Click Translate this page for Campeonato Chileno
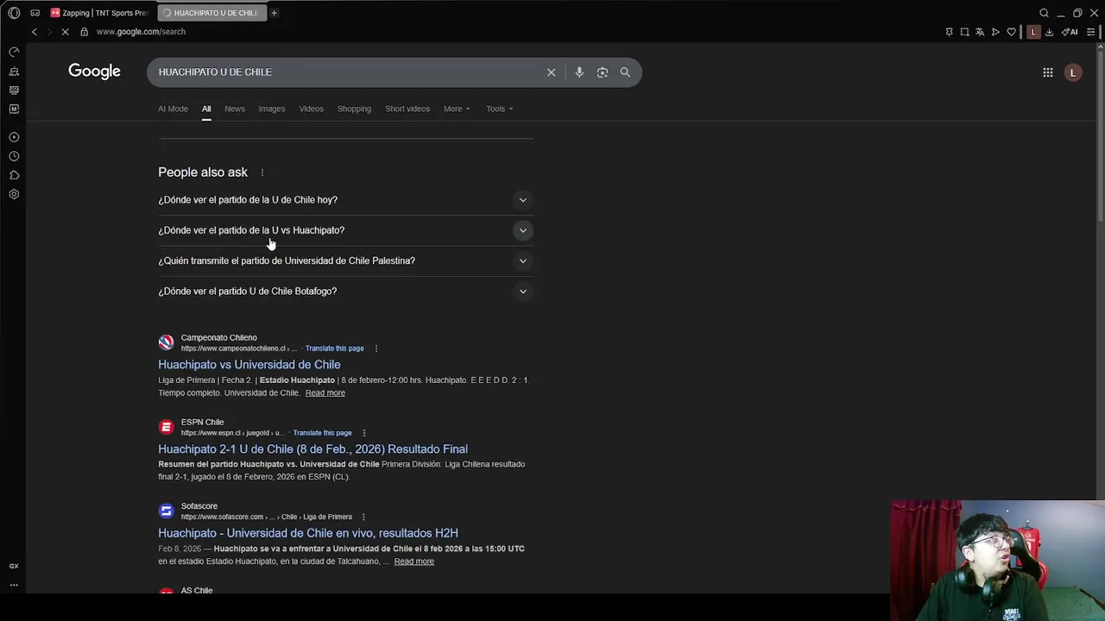Image resolution: width=1105 pixels, height=621 pixels. click(334, 348)
